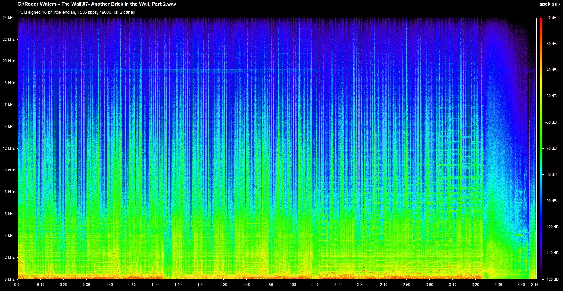Image resolution: width=563 pixels, height=291 pixels.
Task: Click the 3:30 time axis label
Action: tap(498, 285)
